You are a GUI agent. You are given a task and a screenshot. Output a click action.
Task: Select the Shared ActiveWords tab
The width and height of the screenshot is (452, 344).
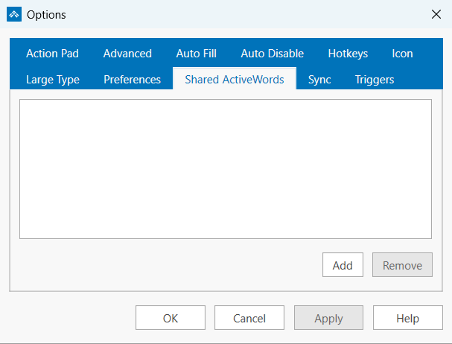pyautogui.click(x=235, y=79)
